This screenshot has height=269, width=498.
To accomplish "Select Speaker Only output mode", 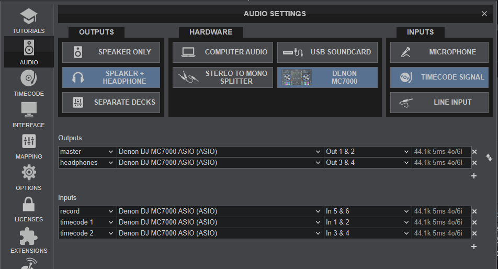I will [x=111, y=52].
